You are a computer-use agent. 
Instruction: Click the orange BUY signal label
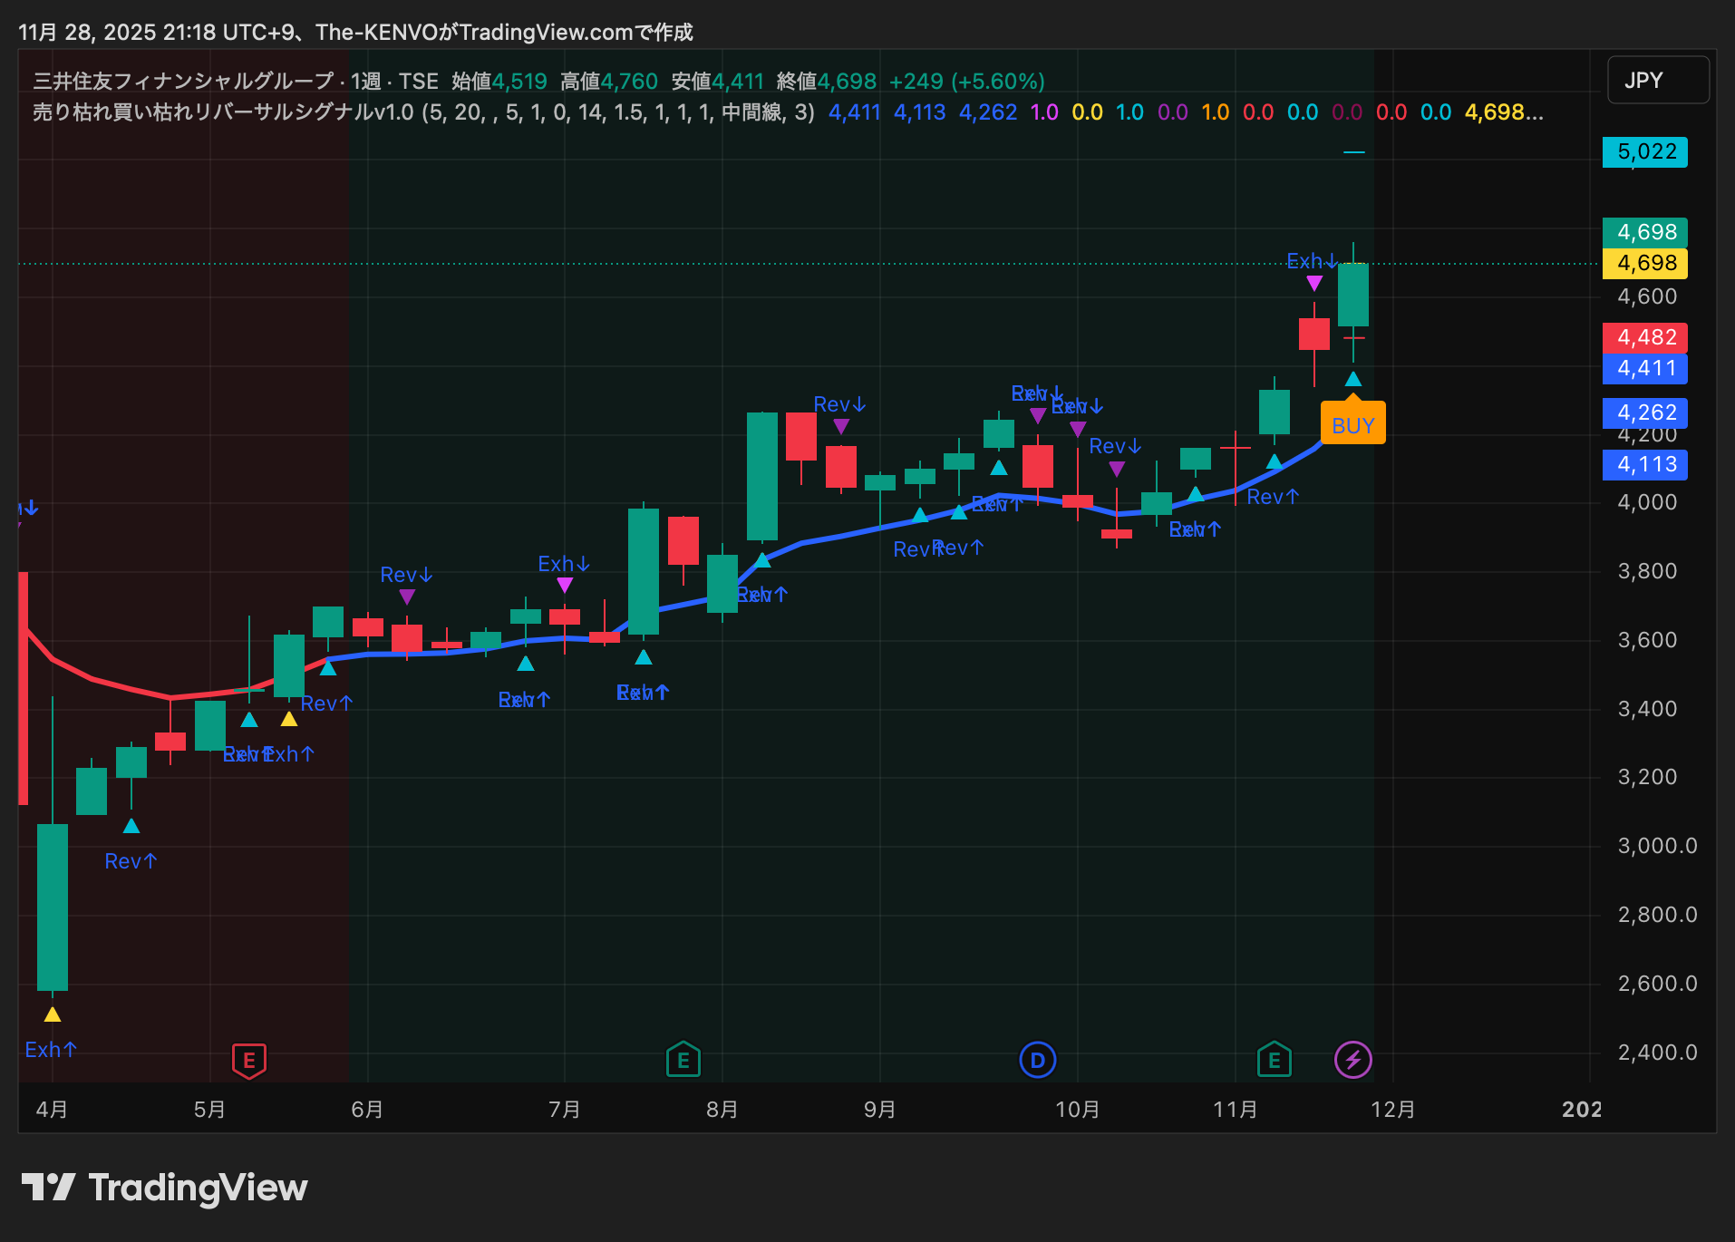1352,425
